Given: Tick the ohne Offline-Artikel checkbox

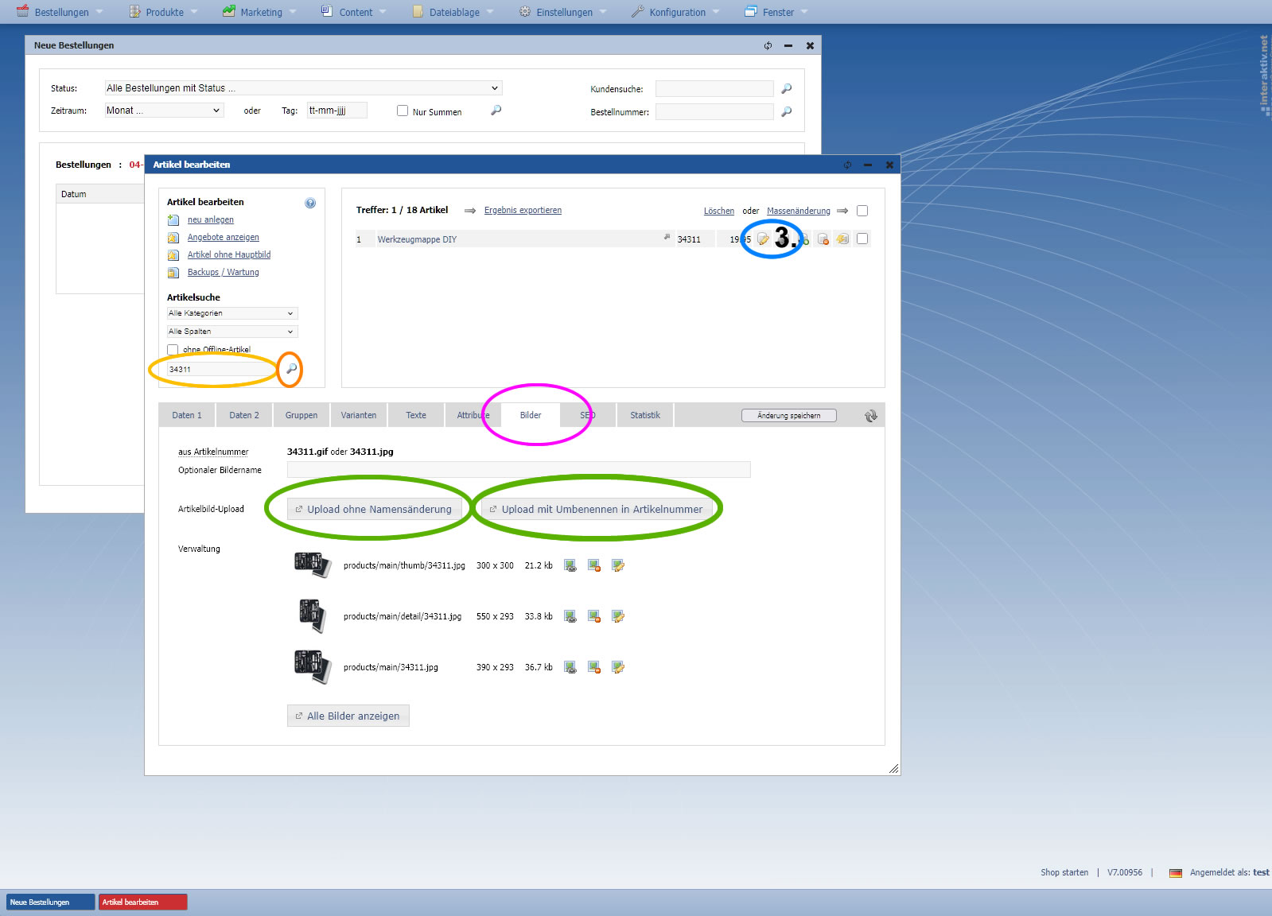Looking at the screenshot, I should point(173,350).
